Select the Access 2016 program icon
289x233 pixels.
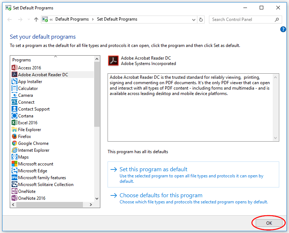tap(14, 68)
